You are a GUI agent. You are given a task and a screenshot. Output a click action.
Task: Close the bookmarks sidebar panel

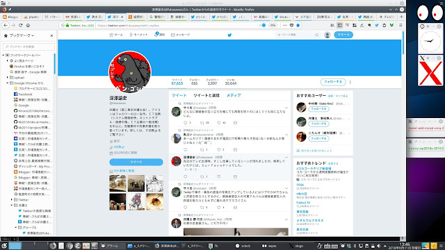[51, 35]
